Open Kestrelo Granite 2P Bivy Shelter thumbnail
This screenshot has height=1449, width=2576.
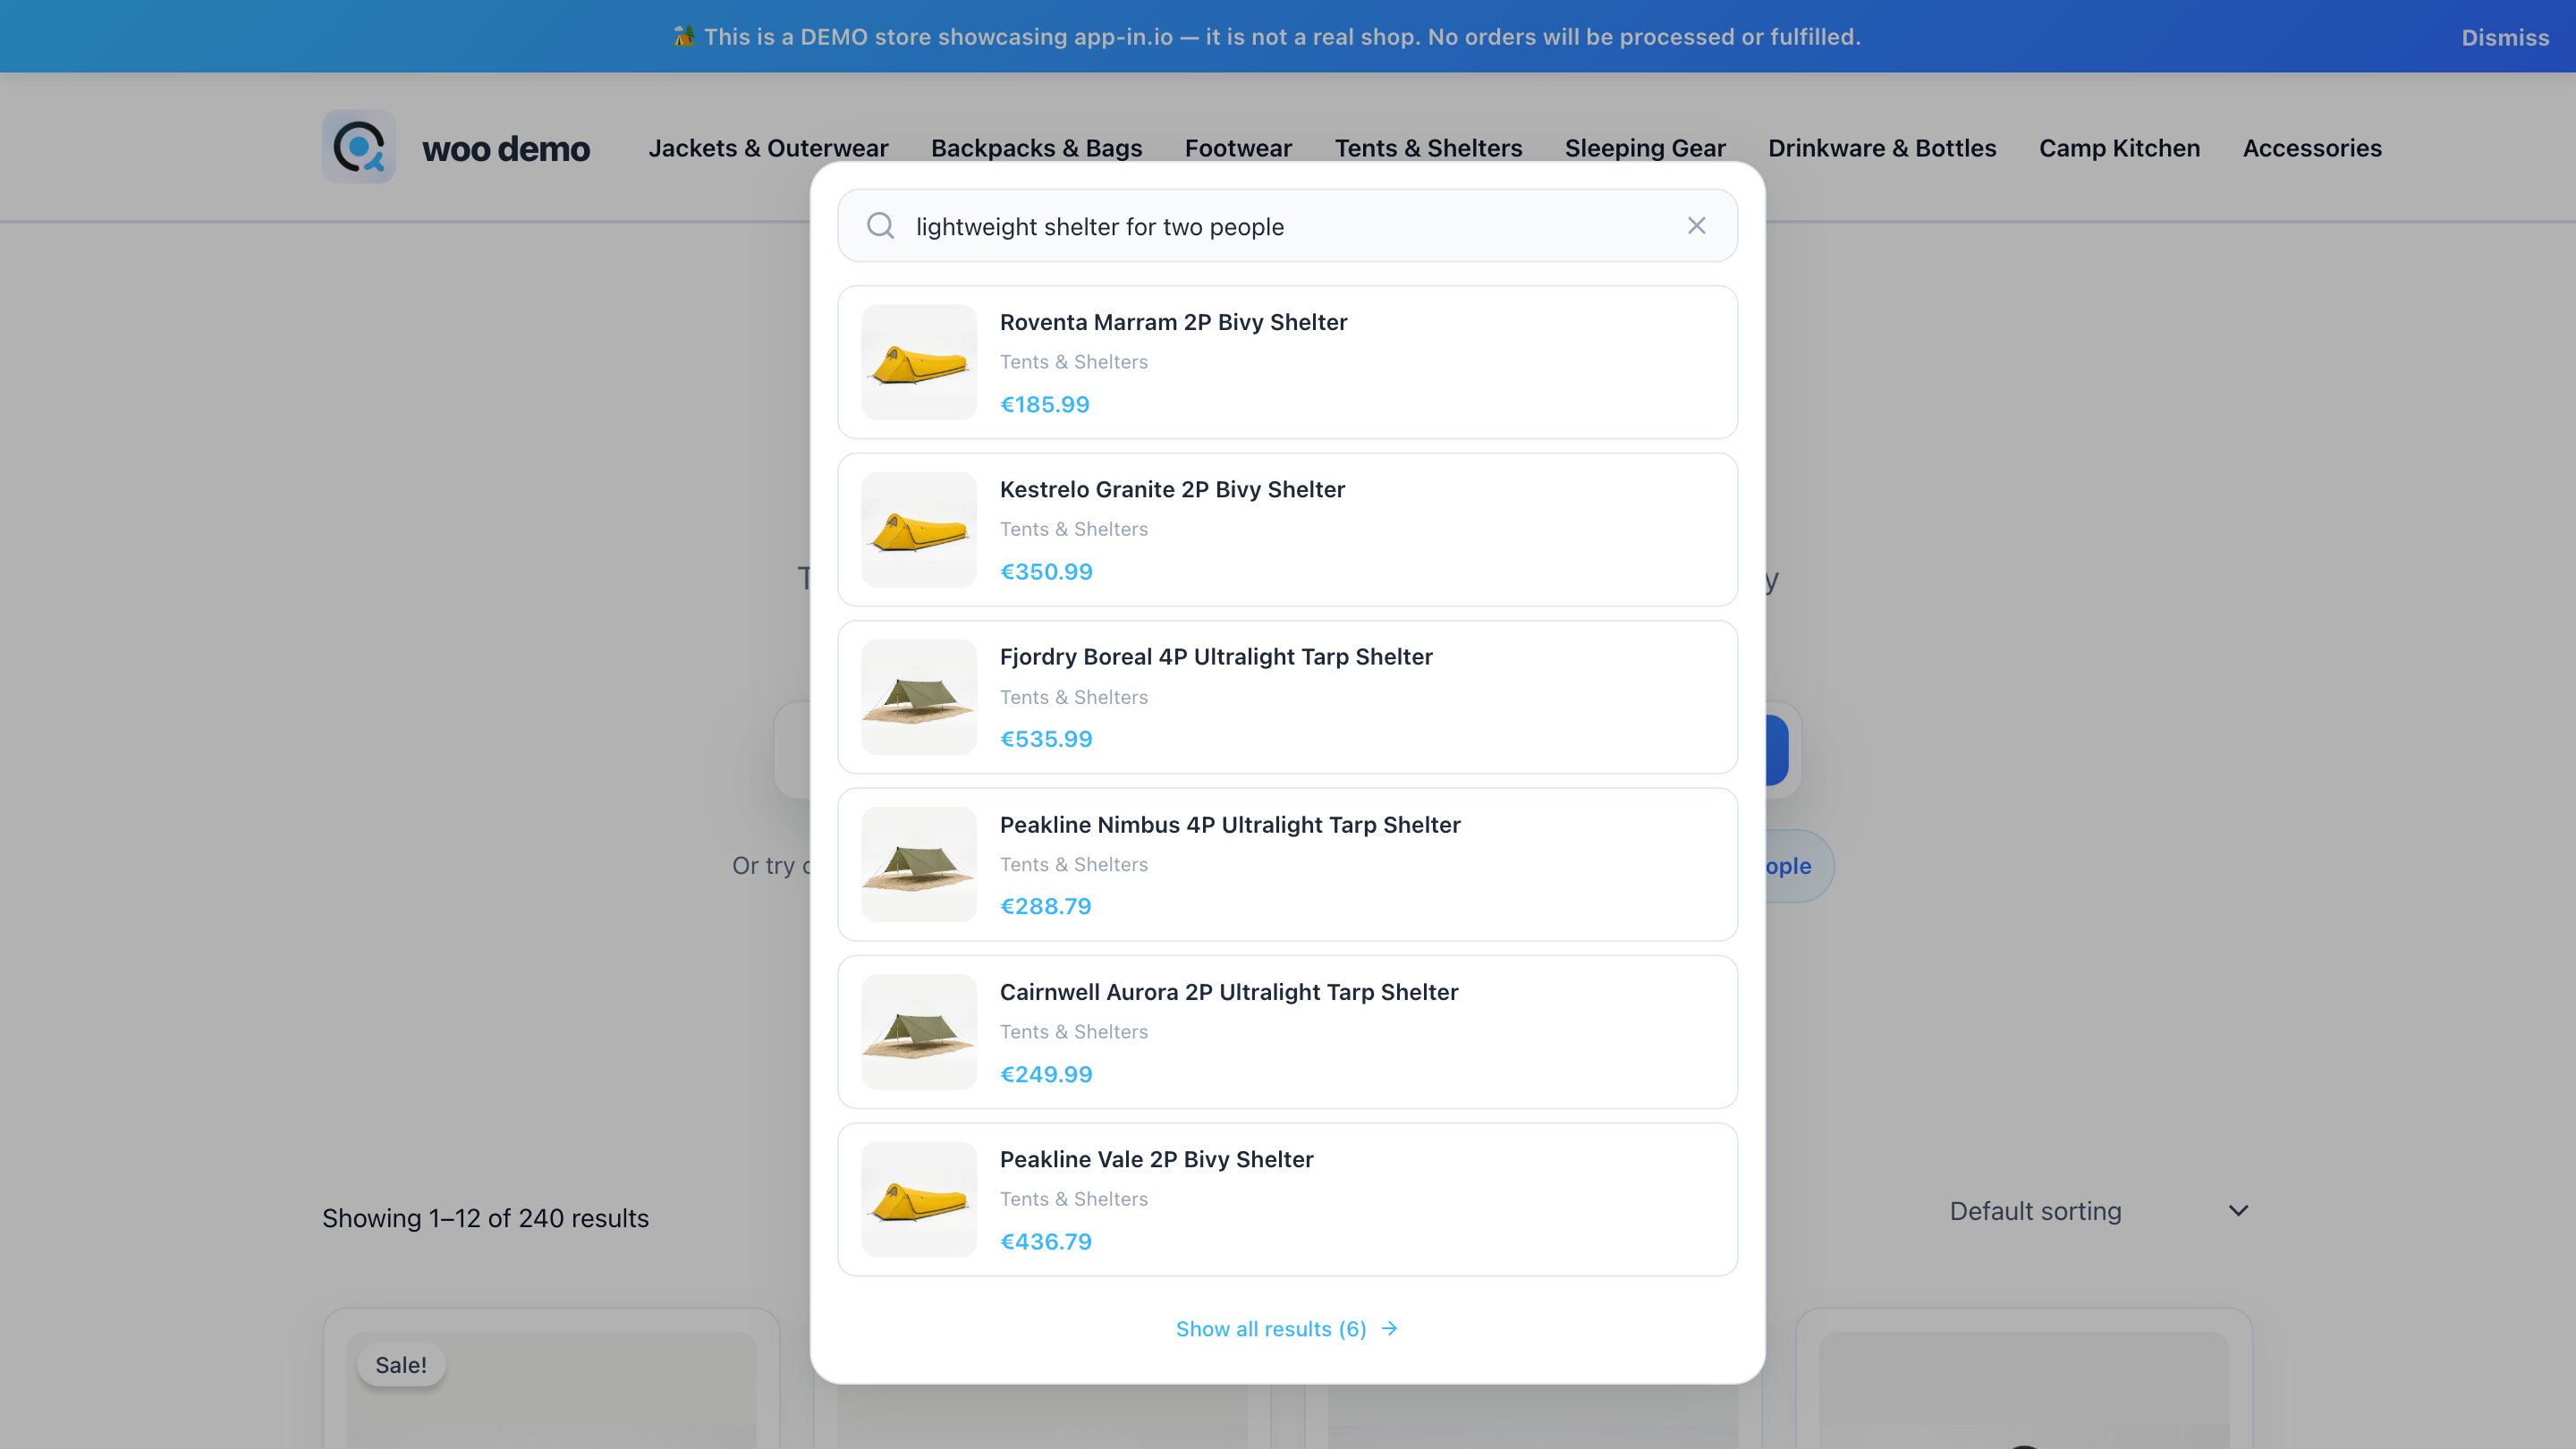[x=919, y=530]
